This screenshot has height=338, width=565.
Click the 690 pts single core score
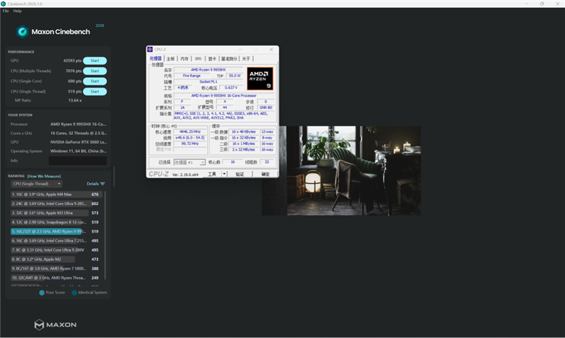coord(75,81)
